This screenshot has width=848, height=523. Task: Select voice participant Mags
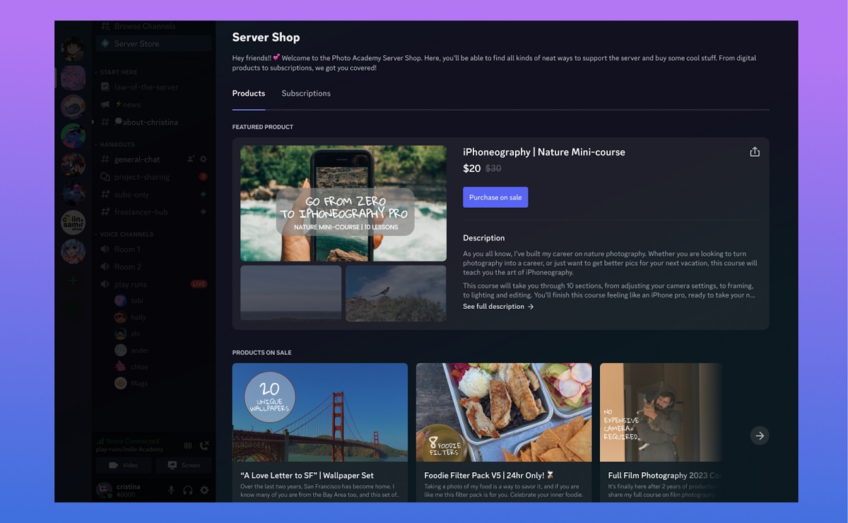pos(130,383)
